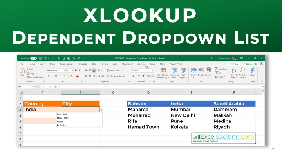This screenshot has height=158, width=282.
Task: Click the Ideas lightning icon
Action: tap(253, 70)
